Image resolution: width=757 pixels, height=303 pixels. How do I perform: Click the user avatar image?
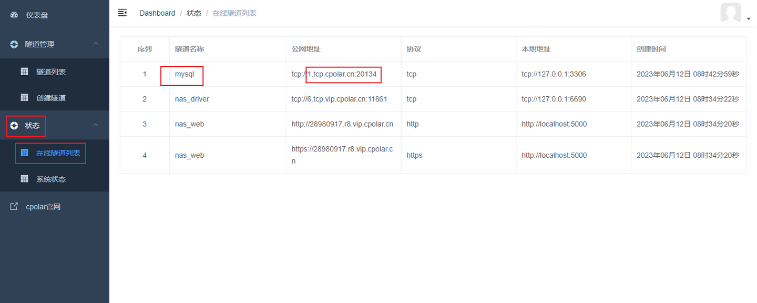point(731,13)
